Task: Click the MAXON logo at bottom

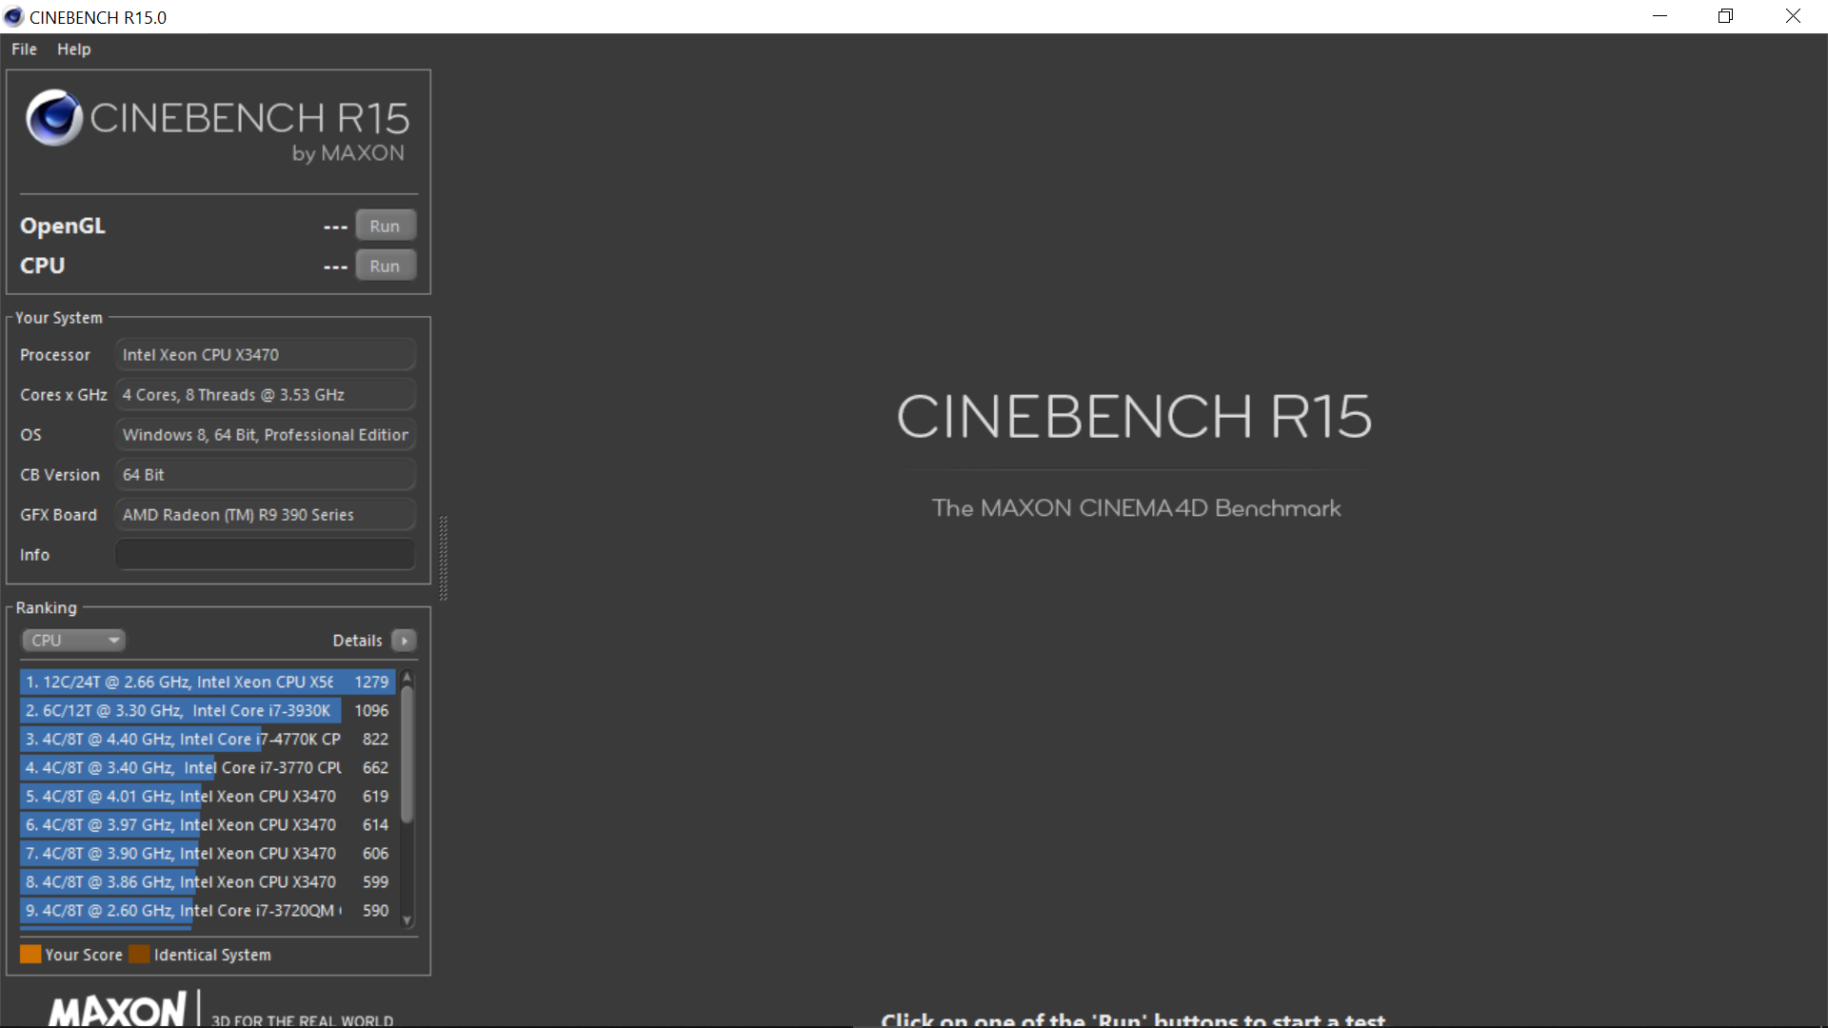Action: point(117,1009)
